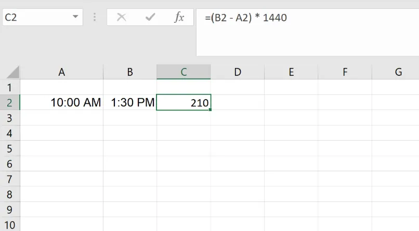This screenshot has width=419, height=231.
Task: Select column D header
Action: 238,72
